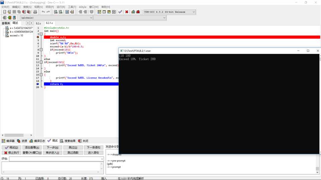This screenshot has width=321, height=180.
Task: Click the 单步进入[i] button
Action: point(52,153)
